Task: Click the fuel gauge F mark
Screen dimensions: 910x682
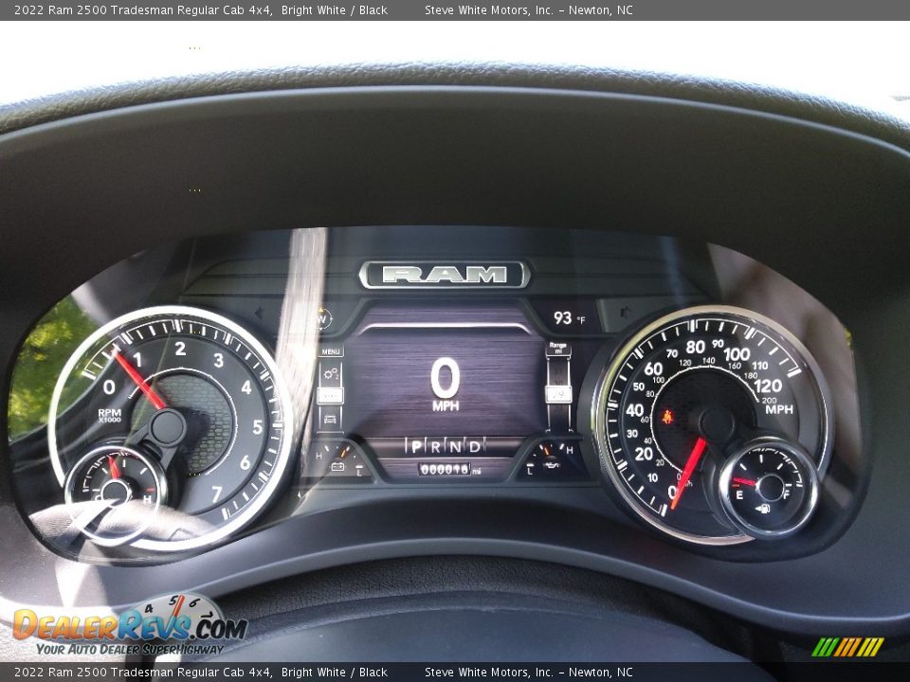Action: click(787, 494)
